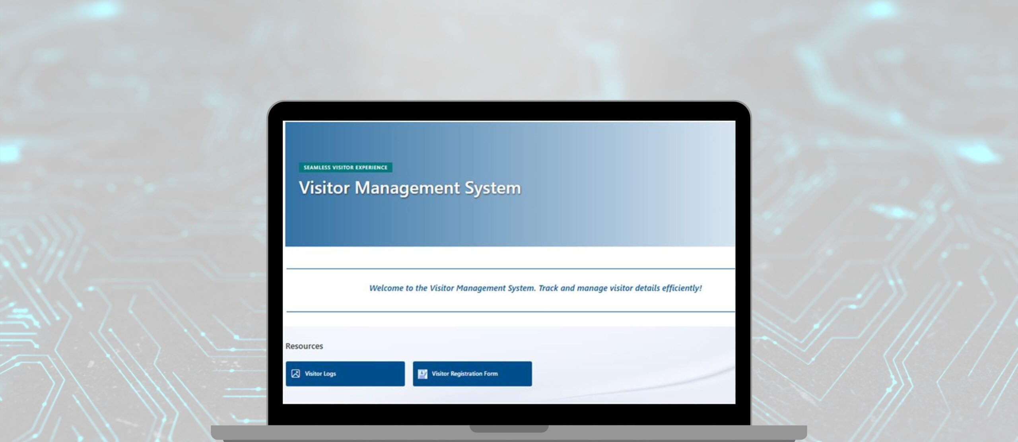Click the 'Visitor Registration Form' text label
Viewport: 1018px width, 442px height.
coord(464,374)
